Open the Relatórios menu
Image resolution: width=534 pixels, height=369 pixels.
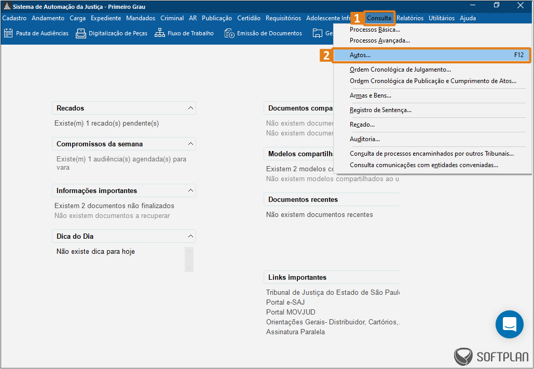coord(410,18)
